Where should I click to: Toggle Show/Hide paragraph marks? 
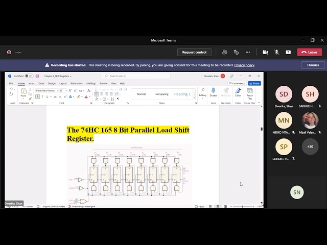118,99
